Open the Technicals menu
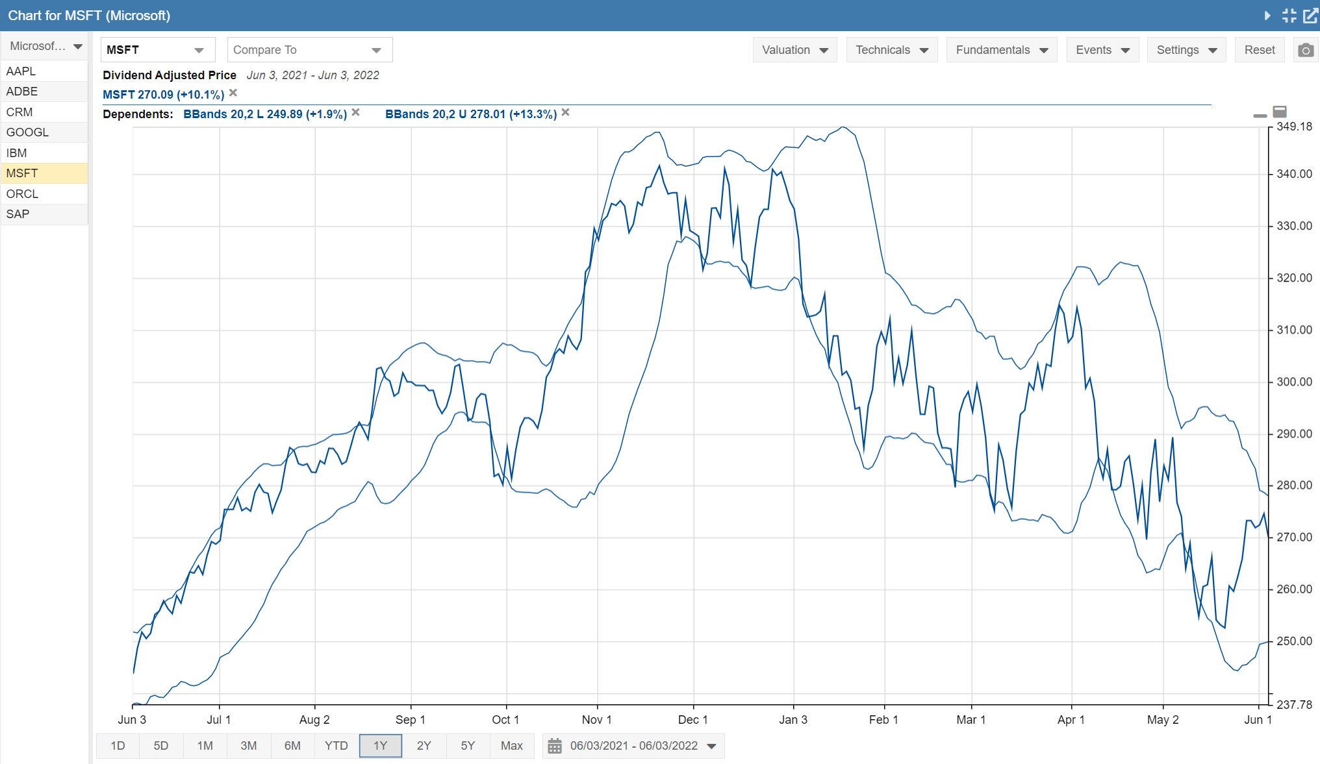The width and height of the screenshot is (1320, 764). coord(891,50)
